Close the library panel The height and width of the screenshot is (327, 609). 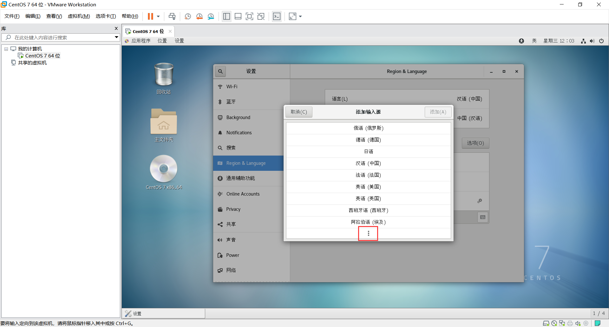pos(116,29)
